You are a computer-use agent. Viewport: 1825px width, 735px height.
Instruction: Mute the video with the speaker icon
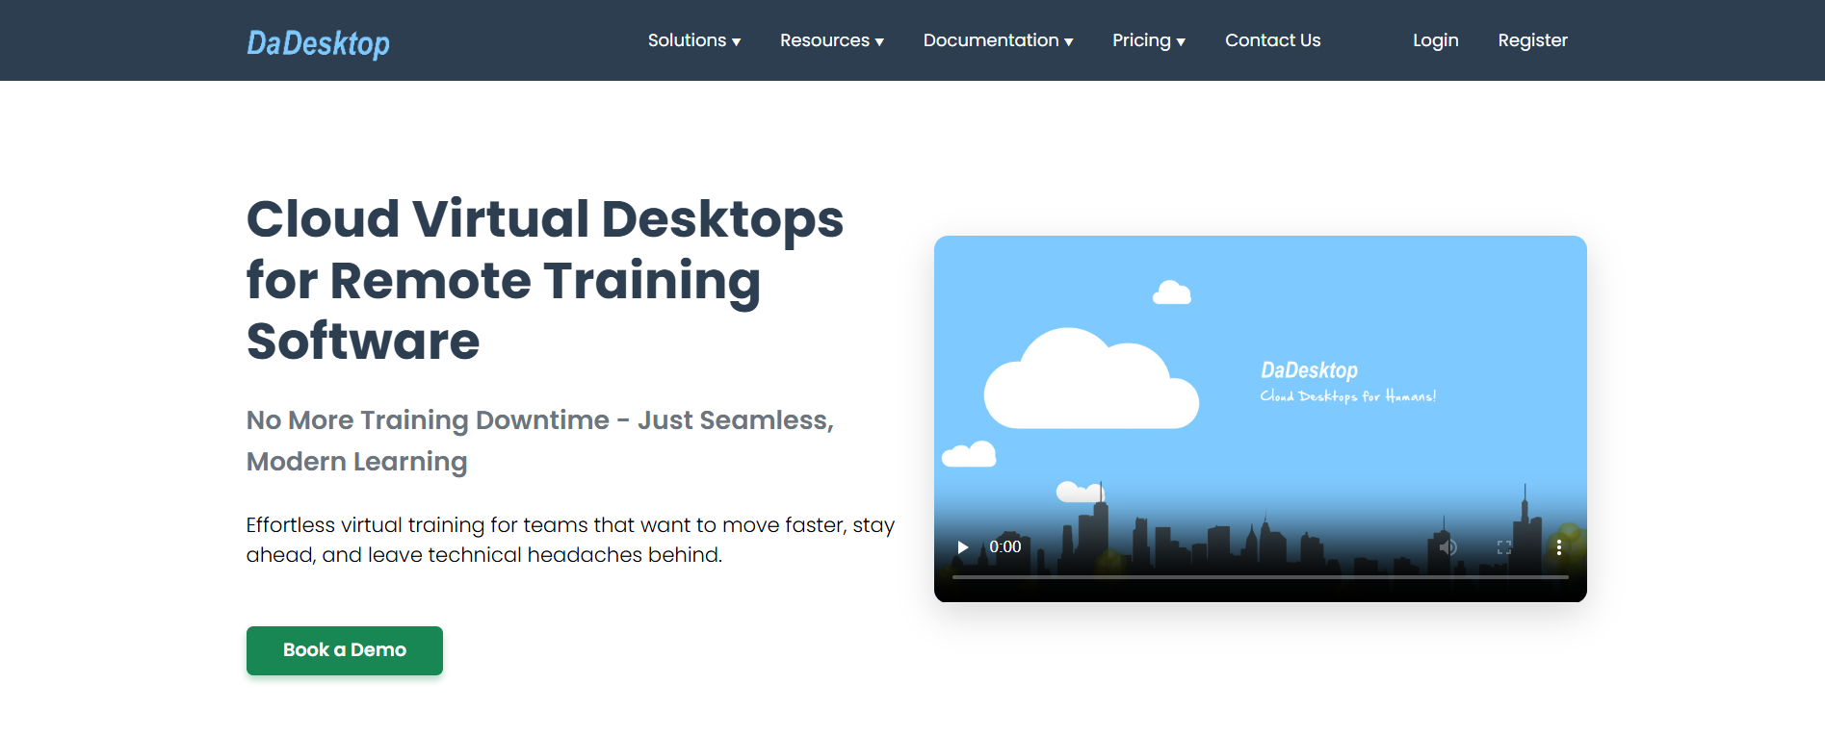pyautogui.click(x=1447, y=547)
